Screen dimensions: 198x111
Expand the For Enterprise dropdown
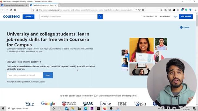[x=150, y=16]
